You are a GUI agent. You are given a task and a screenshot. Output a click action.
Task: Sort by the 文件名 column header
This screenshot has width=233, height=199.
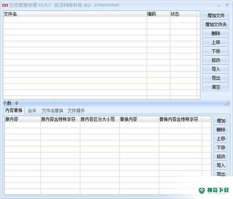point(75,14)
